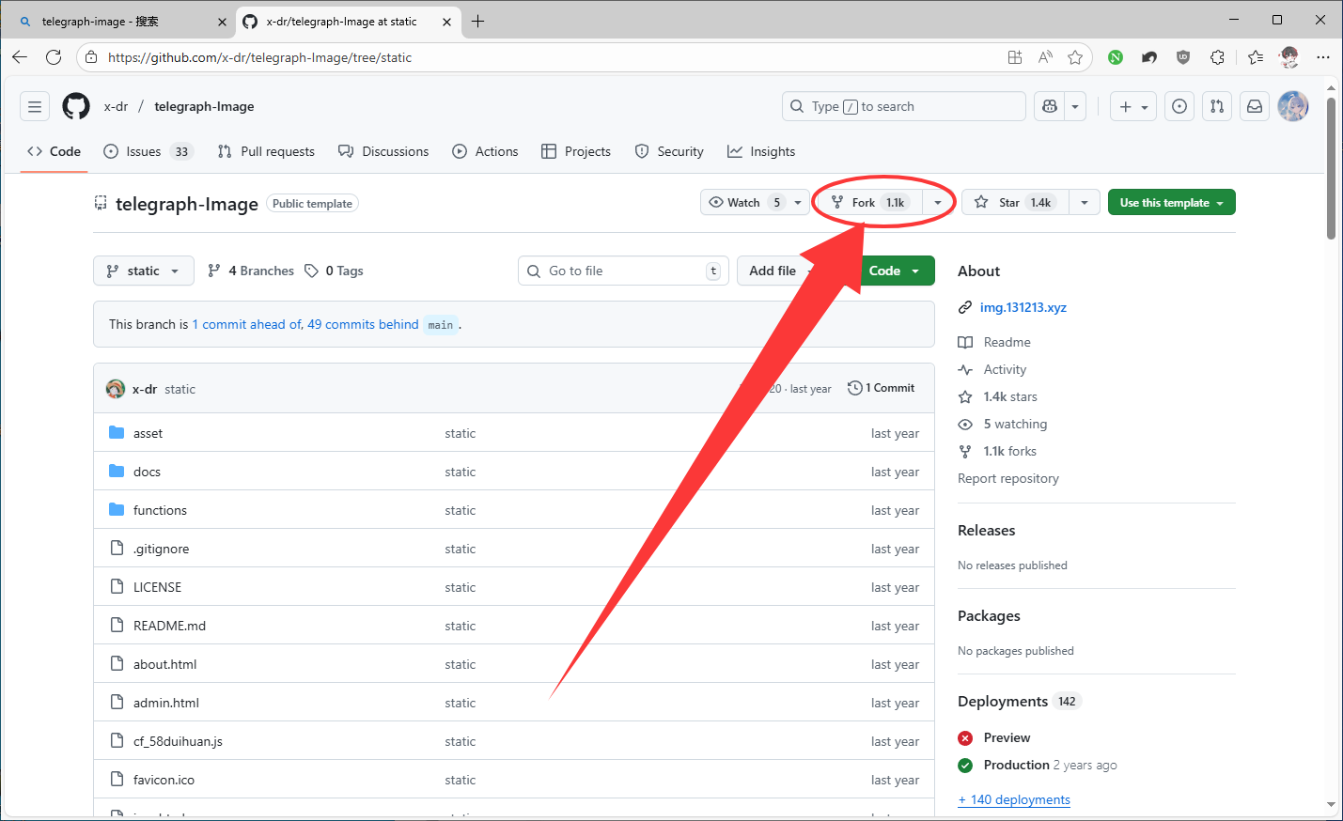
Task: Open the green Code dropdown
Action: [894, 271]
